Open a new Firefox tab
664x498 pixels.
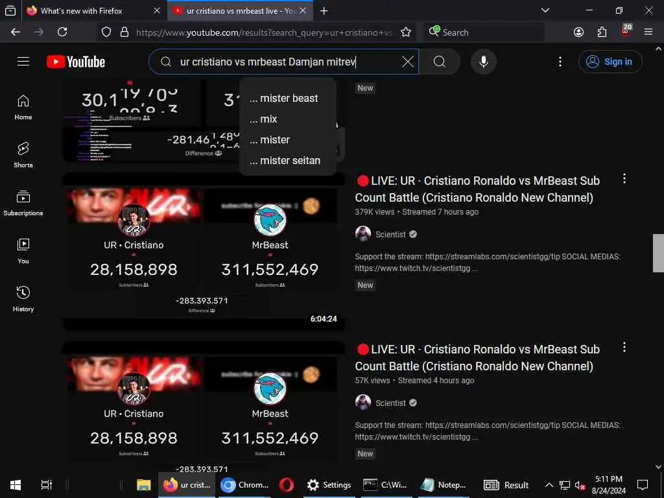[x=324, y=11]
